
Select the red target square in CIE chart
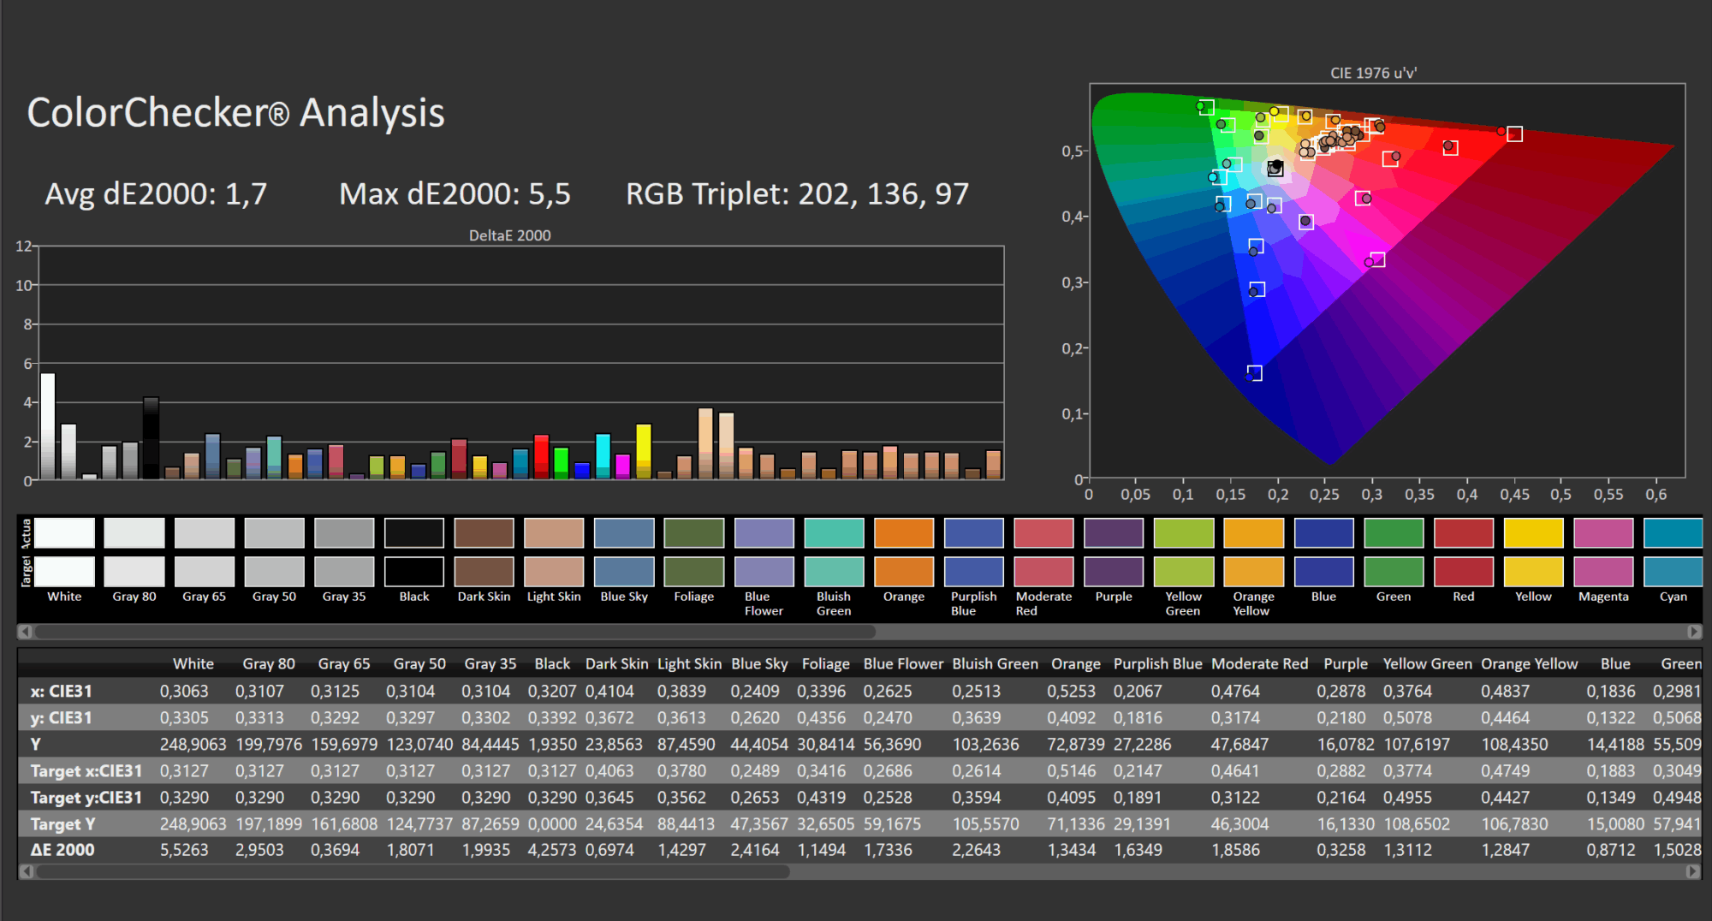(1514, 134)
